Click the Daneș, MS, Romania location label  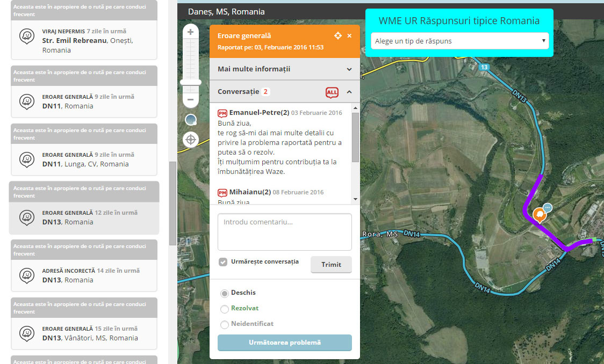tap(226, 12)
